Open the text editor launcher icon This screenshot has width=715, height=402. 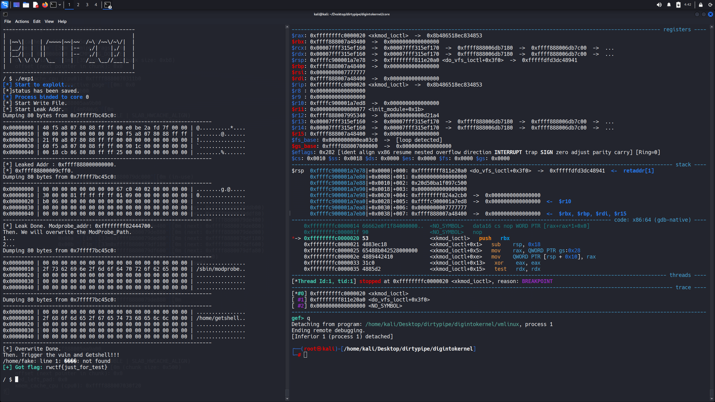(35, 5)
